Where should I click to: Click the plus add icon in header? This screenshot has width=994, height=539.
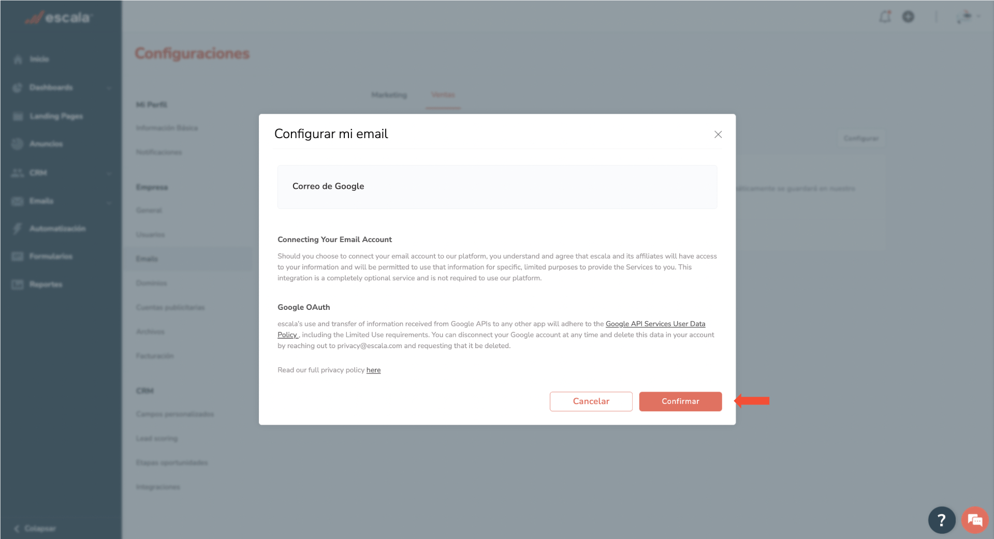pos(908,17)
